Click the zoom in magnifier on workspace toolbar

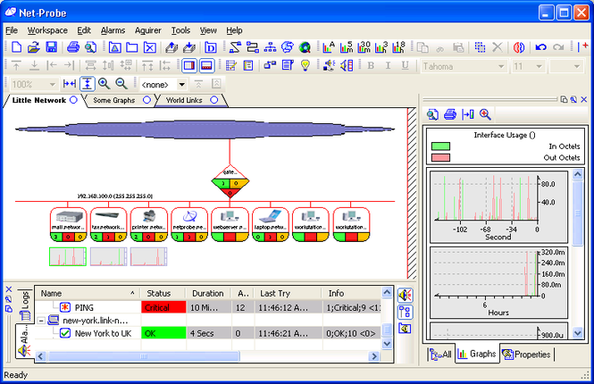pyautogui.click(x=105, y=84)
